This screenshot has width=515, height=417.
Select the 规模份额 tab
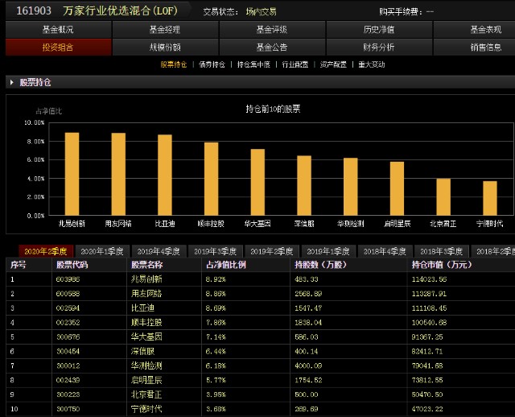point(164,47)
